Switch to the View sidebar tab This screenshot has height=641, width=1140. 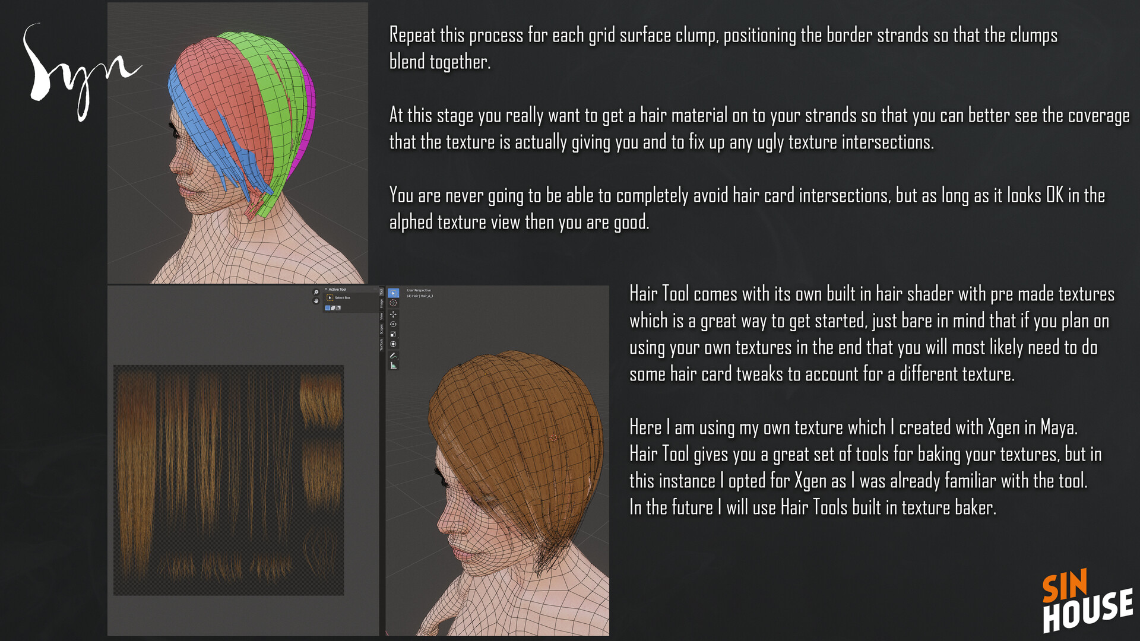click(x=381, y=316)
